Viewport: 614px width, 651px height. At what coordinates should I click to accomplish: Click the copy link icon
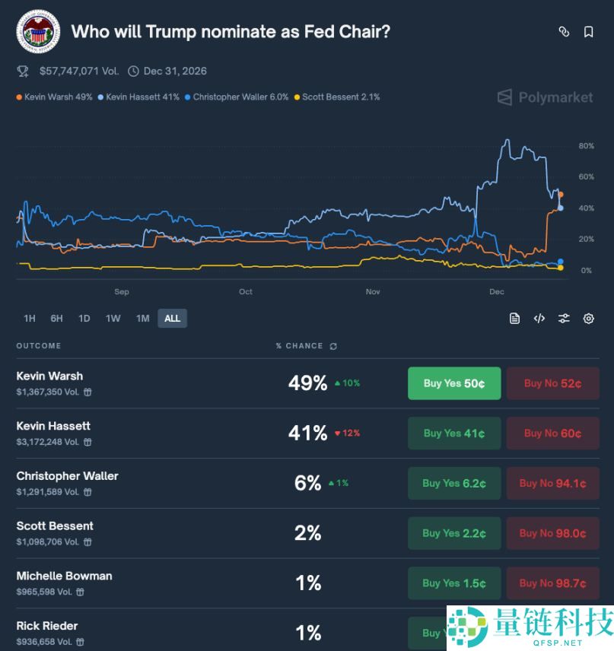point(564,32)
